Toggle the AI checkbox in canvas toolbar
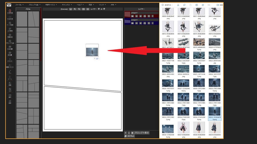The width and height of the screenshot is (257, 144). [x=104, y=9]
